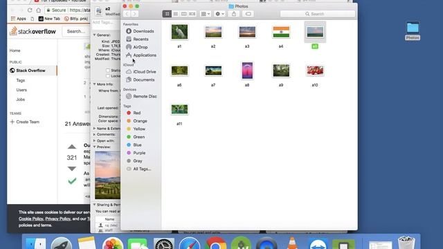
Task: Toggle the Stationery pad checkbox
Action: 108,71
